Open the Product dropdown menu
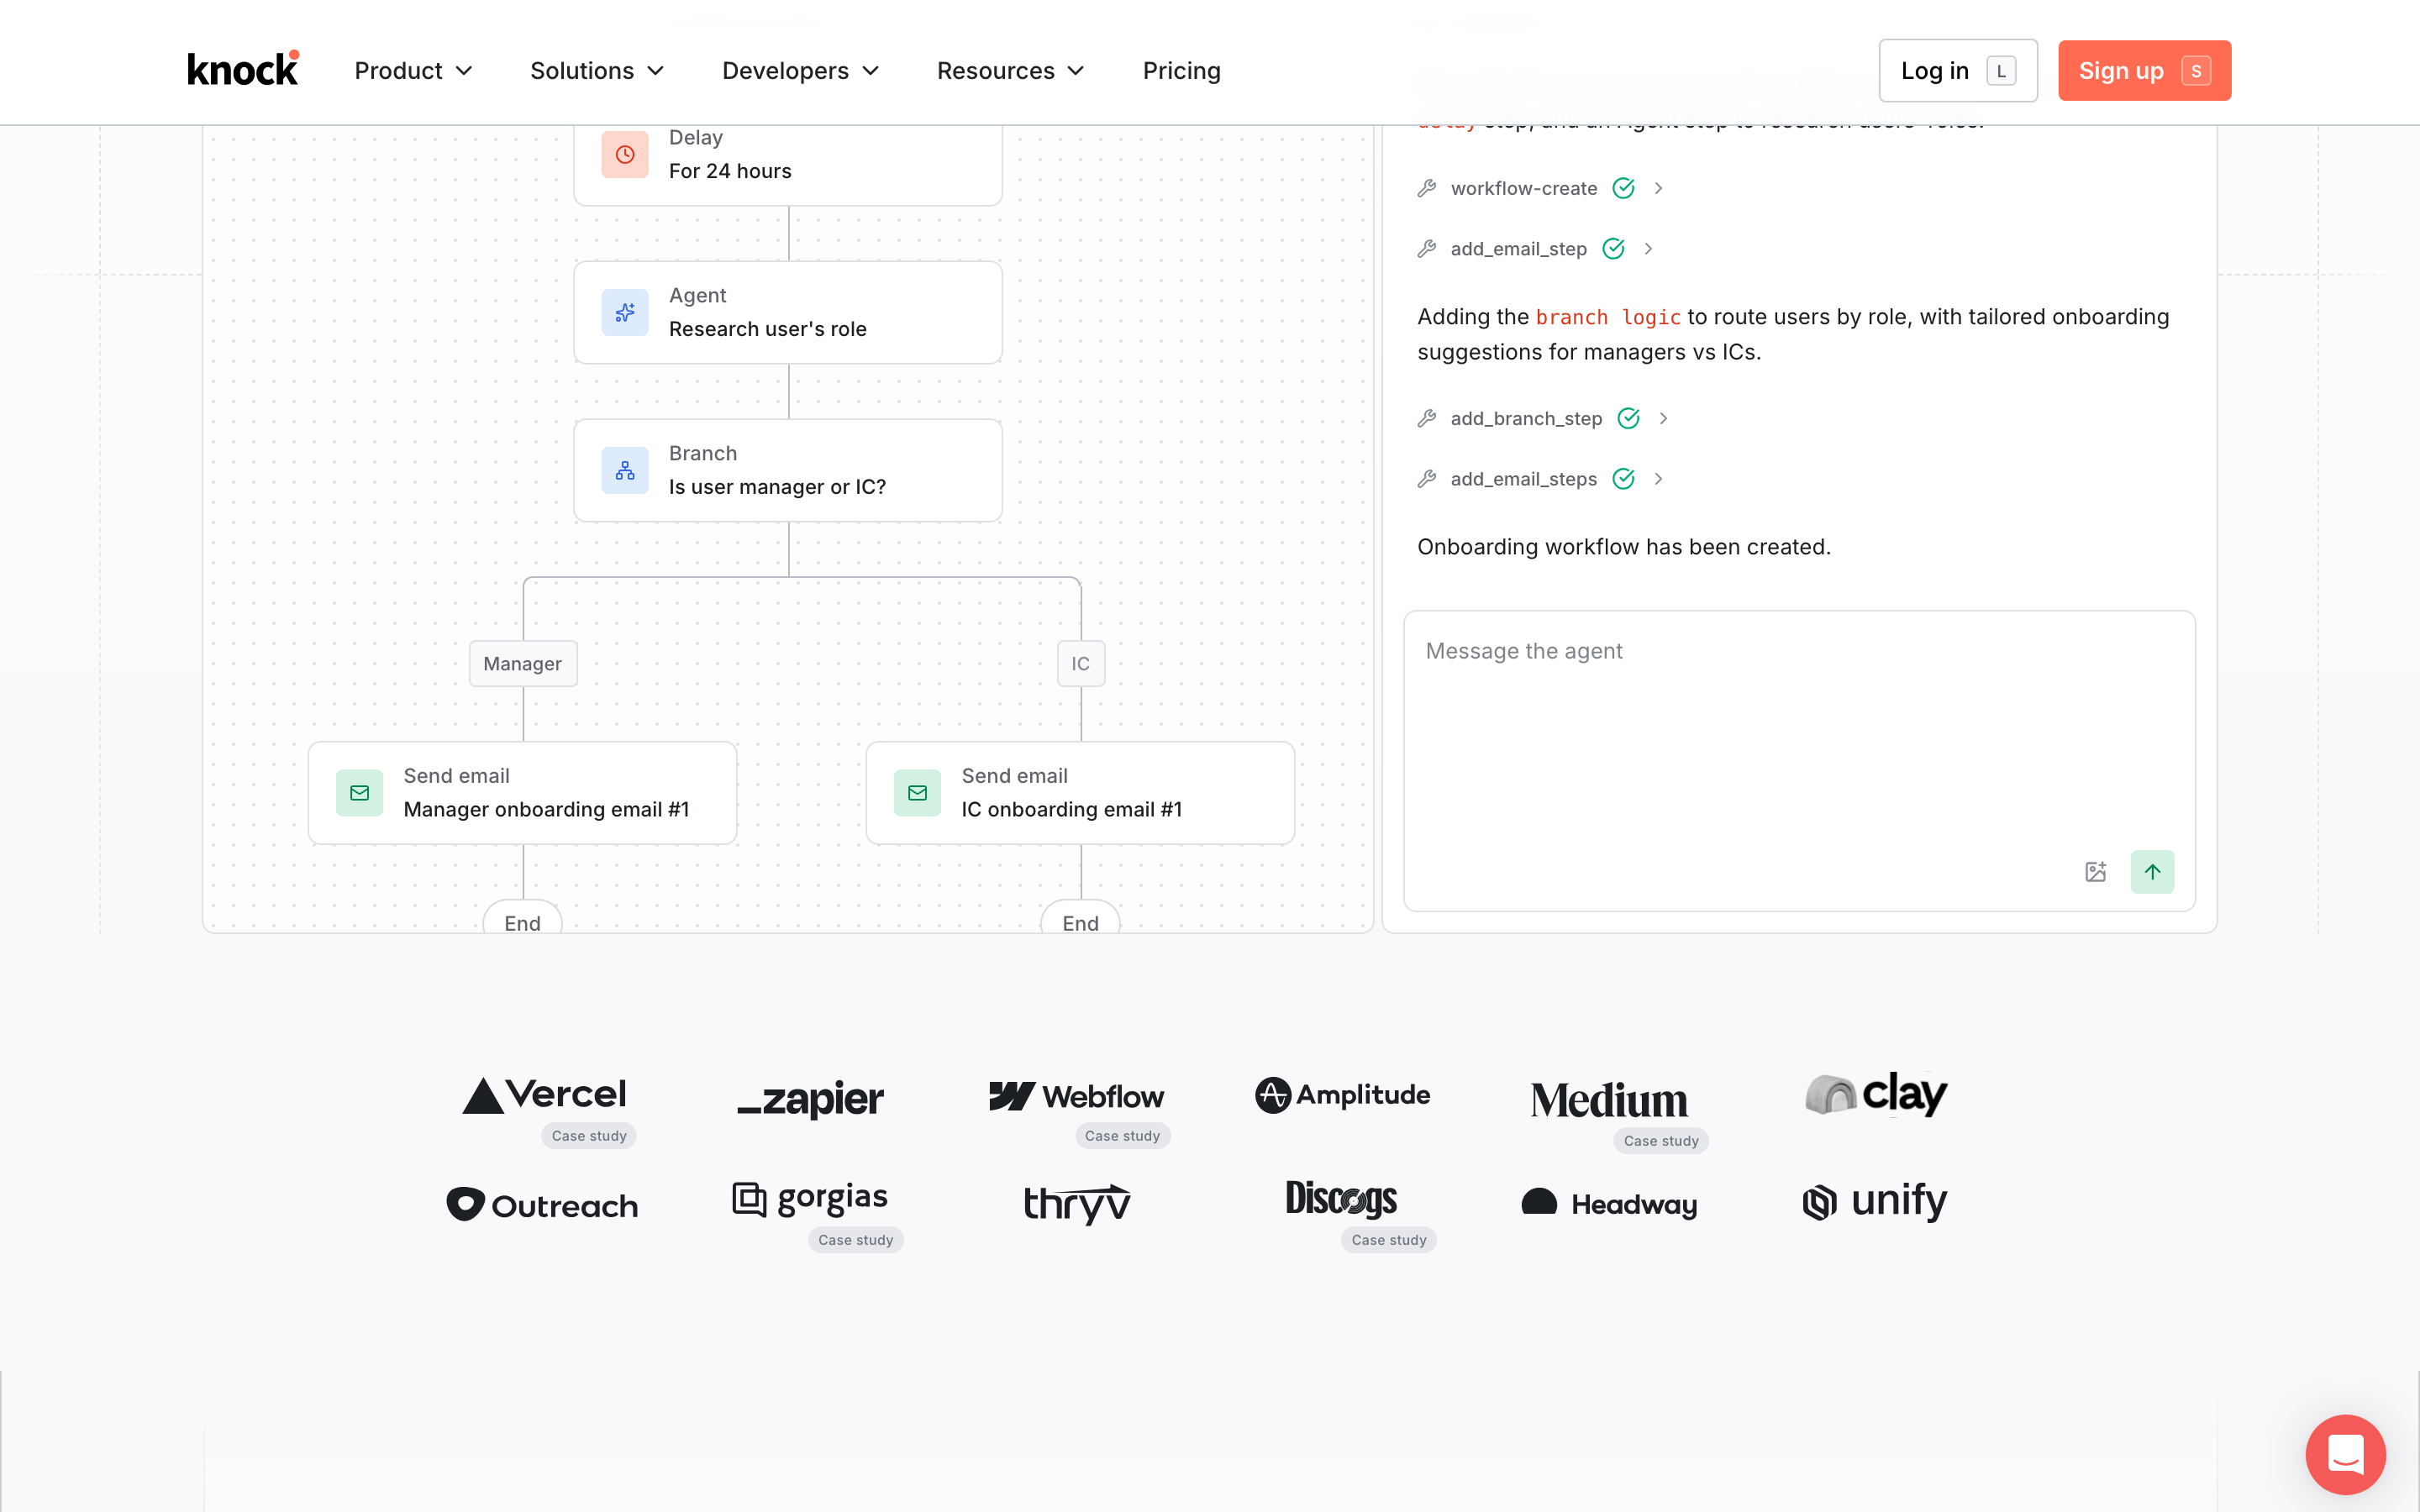Viewport: 2420px width, 1512px height. click(x=413, y=71)
